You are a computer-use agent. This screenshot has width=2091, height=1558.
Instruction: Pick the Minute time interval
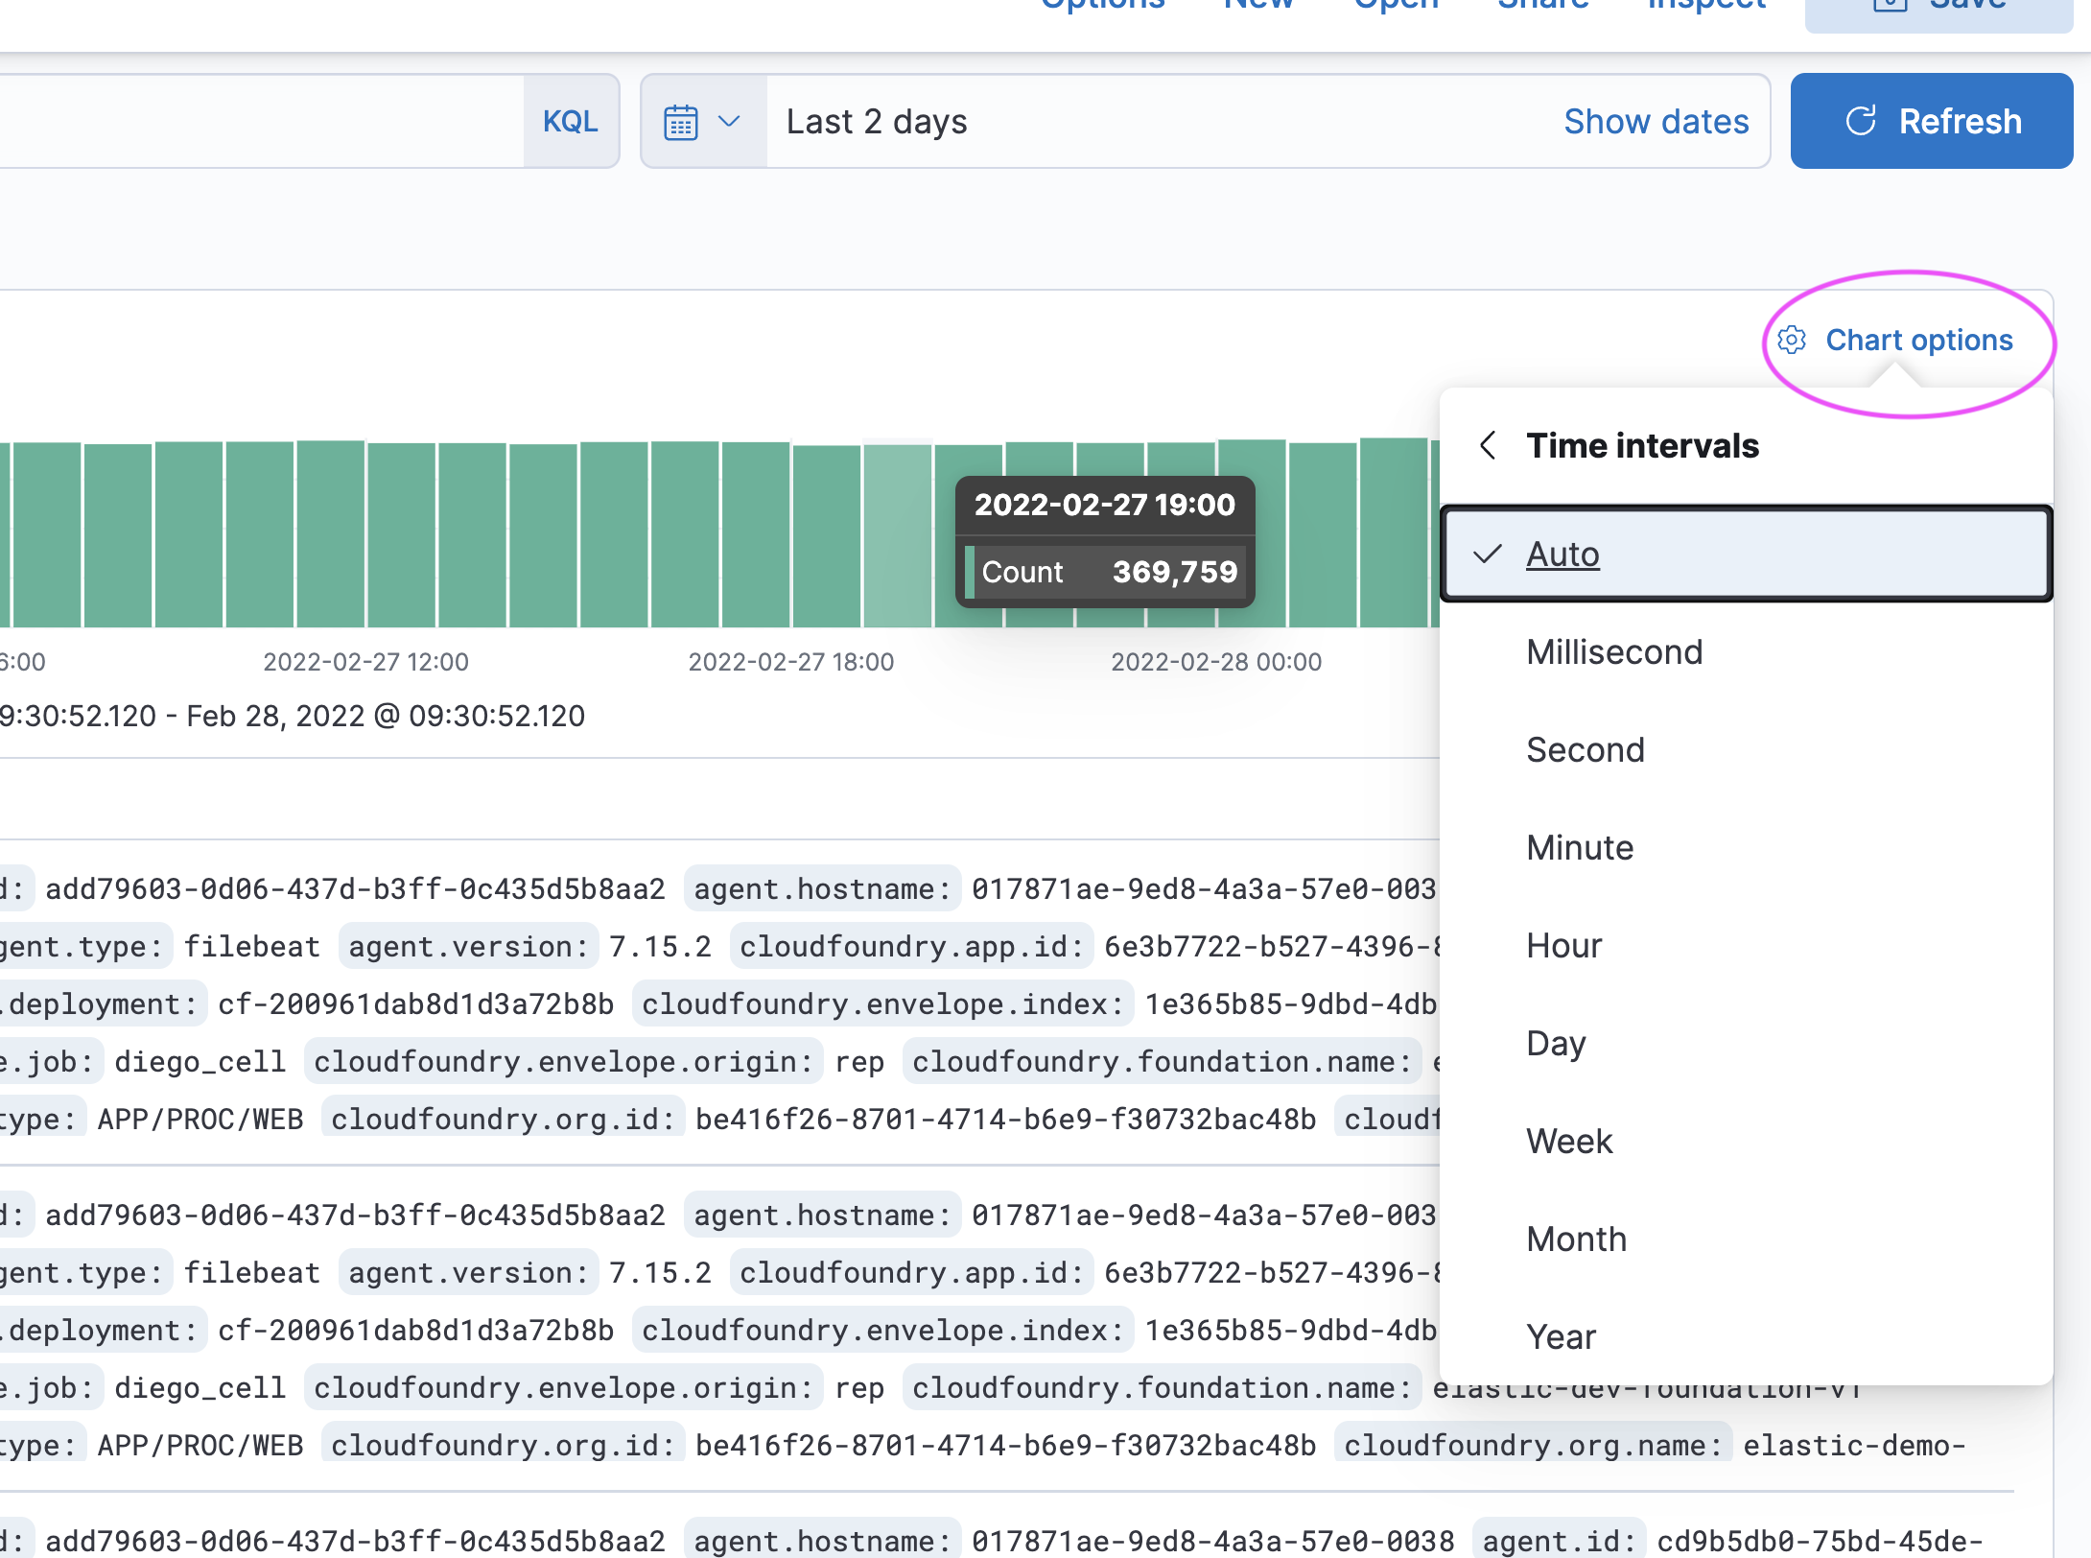pos(1580,847)
